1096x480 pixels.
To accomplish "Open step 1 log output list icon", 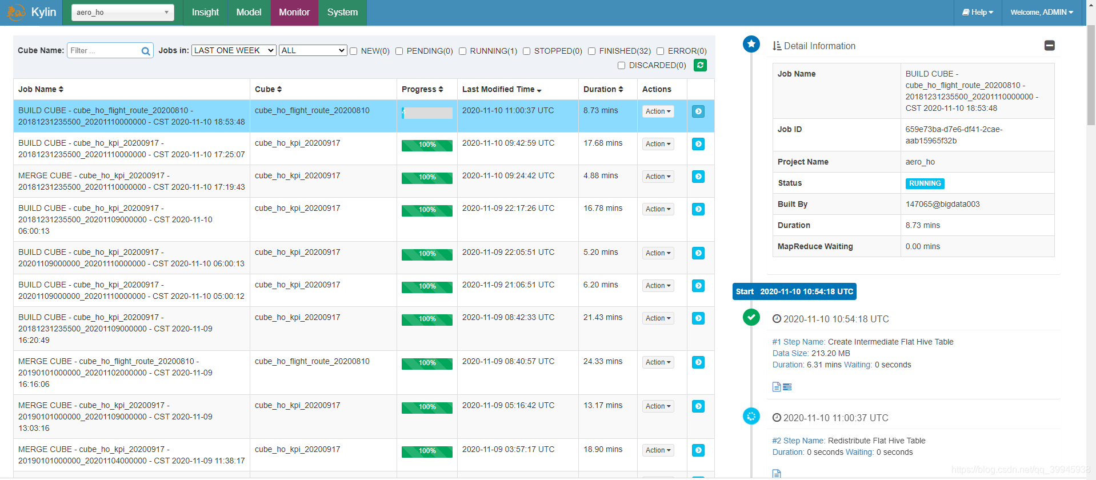I will point(787,387).
